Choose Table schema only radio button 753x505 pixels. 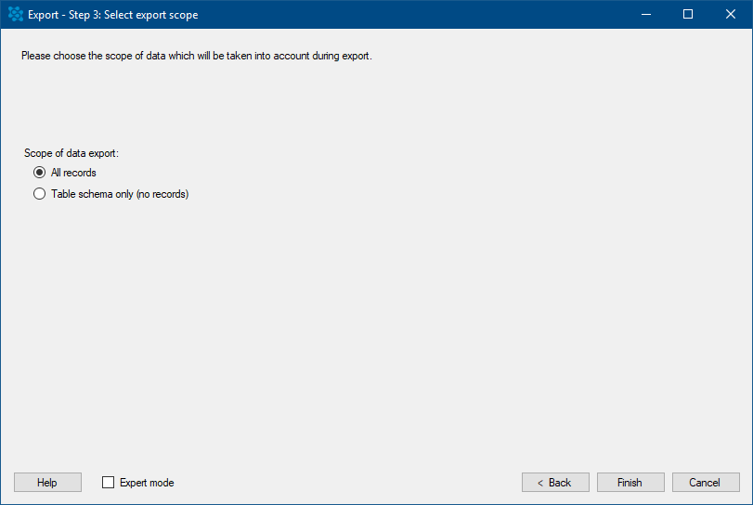click(39, 194)
